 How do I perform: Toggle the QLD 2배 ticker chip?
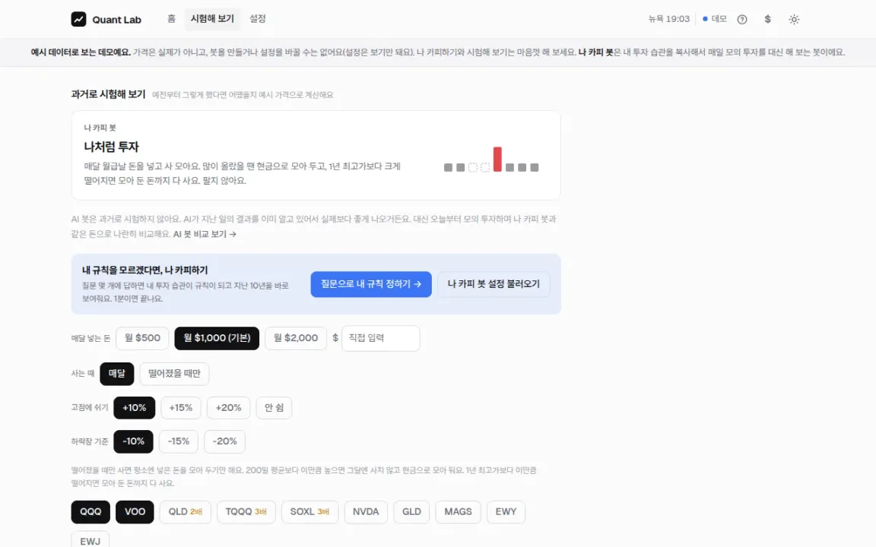186,512
